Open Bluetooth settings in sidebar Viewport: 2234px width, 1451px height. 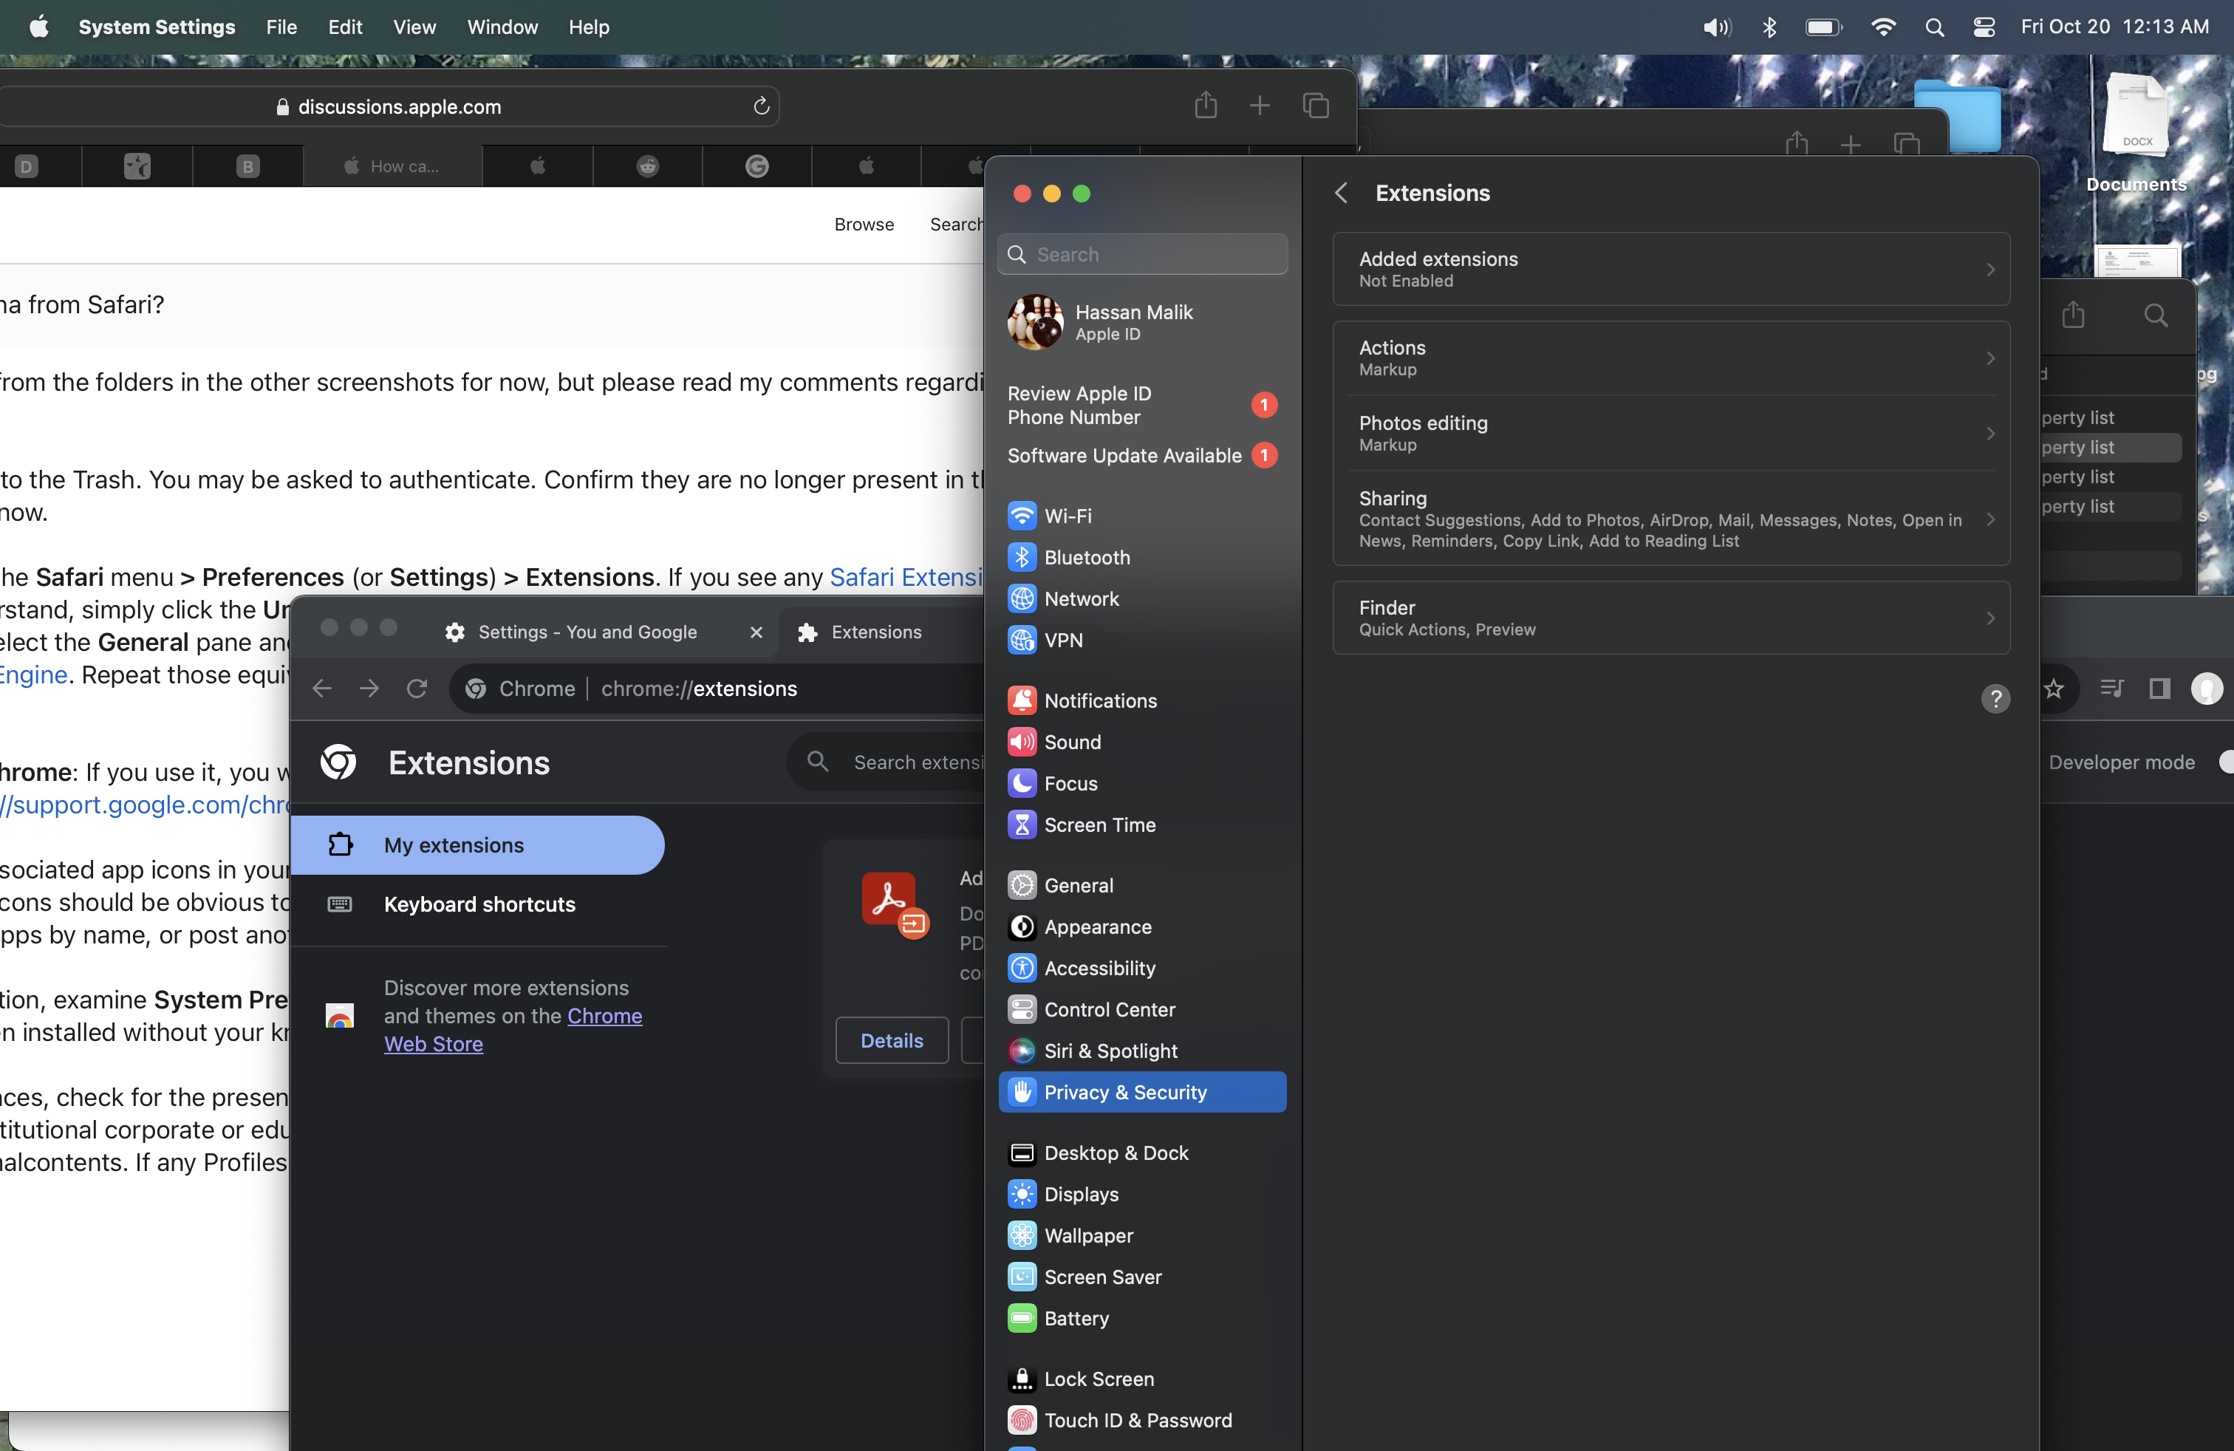tap(1086, 556)
